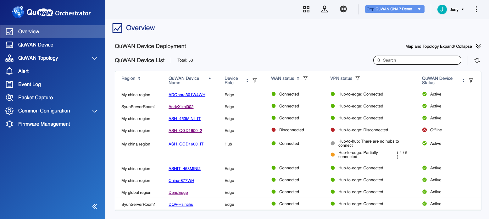Image resolution: width=489 pixels, height=219 pixels.
Task: Click the QuWAN Device Status filter icon
Action: tap(471, 80)
